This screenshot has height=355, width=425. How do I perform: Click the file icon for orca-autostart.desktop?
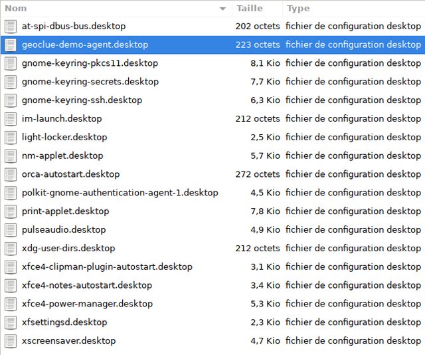pyautogui.click(x=11, y=175)
